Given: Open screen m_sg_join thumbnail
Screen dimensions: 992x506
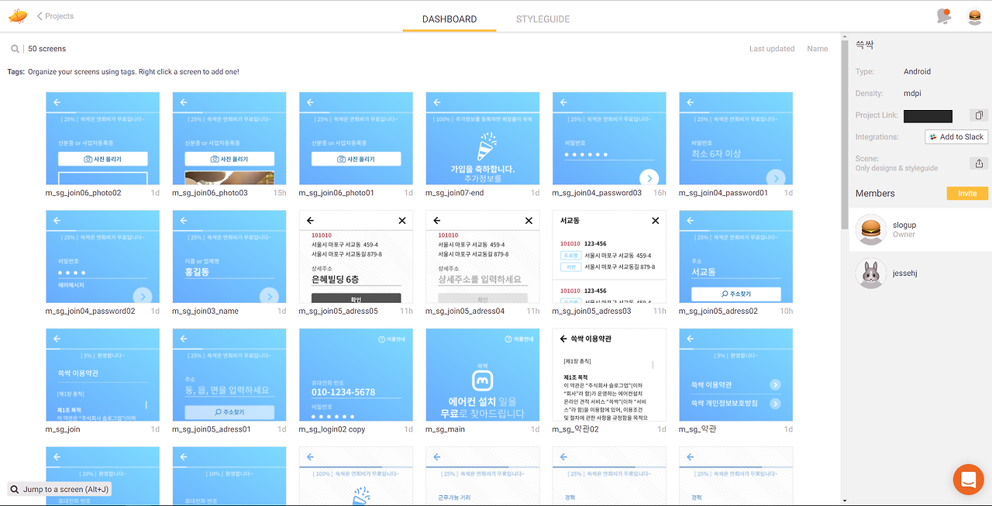Looking at the screenshot, I should 103,374.
